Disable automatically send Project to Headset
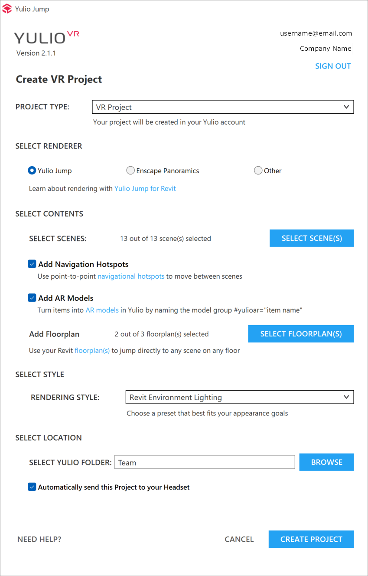 pyautogui.click(x=32, y=487)
